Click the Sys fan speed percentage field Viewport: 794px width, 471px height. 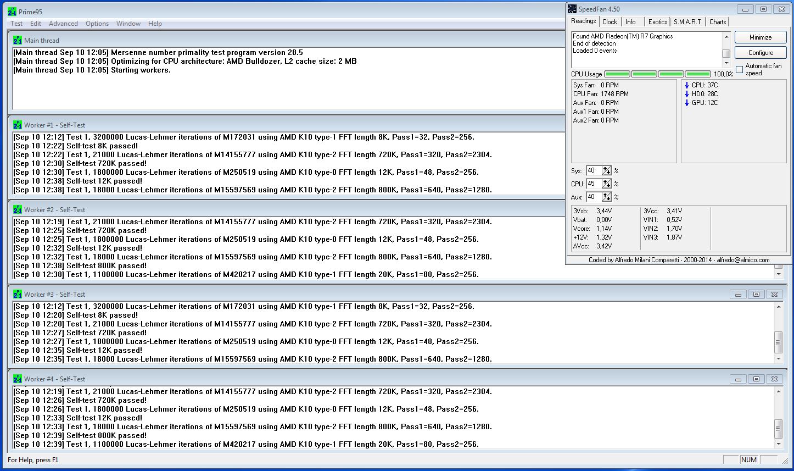pyautogui.click(x=594, y=170)
